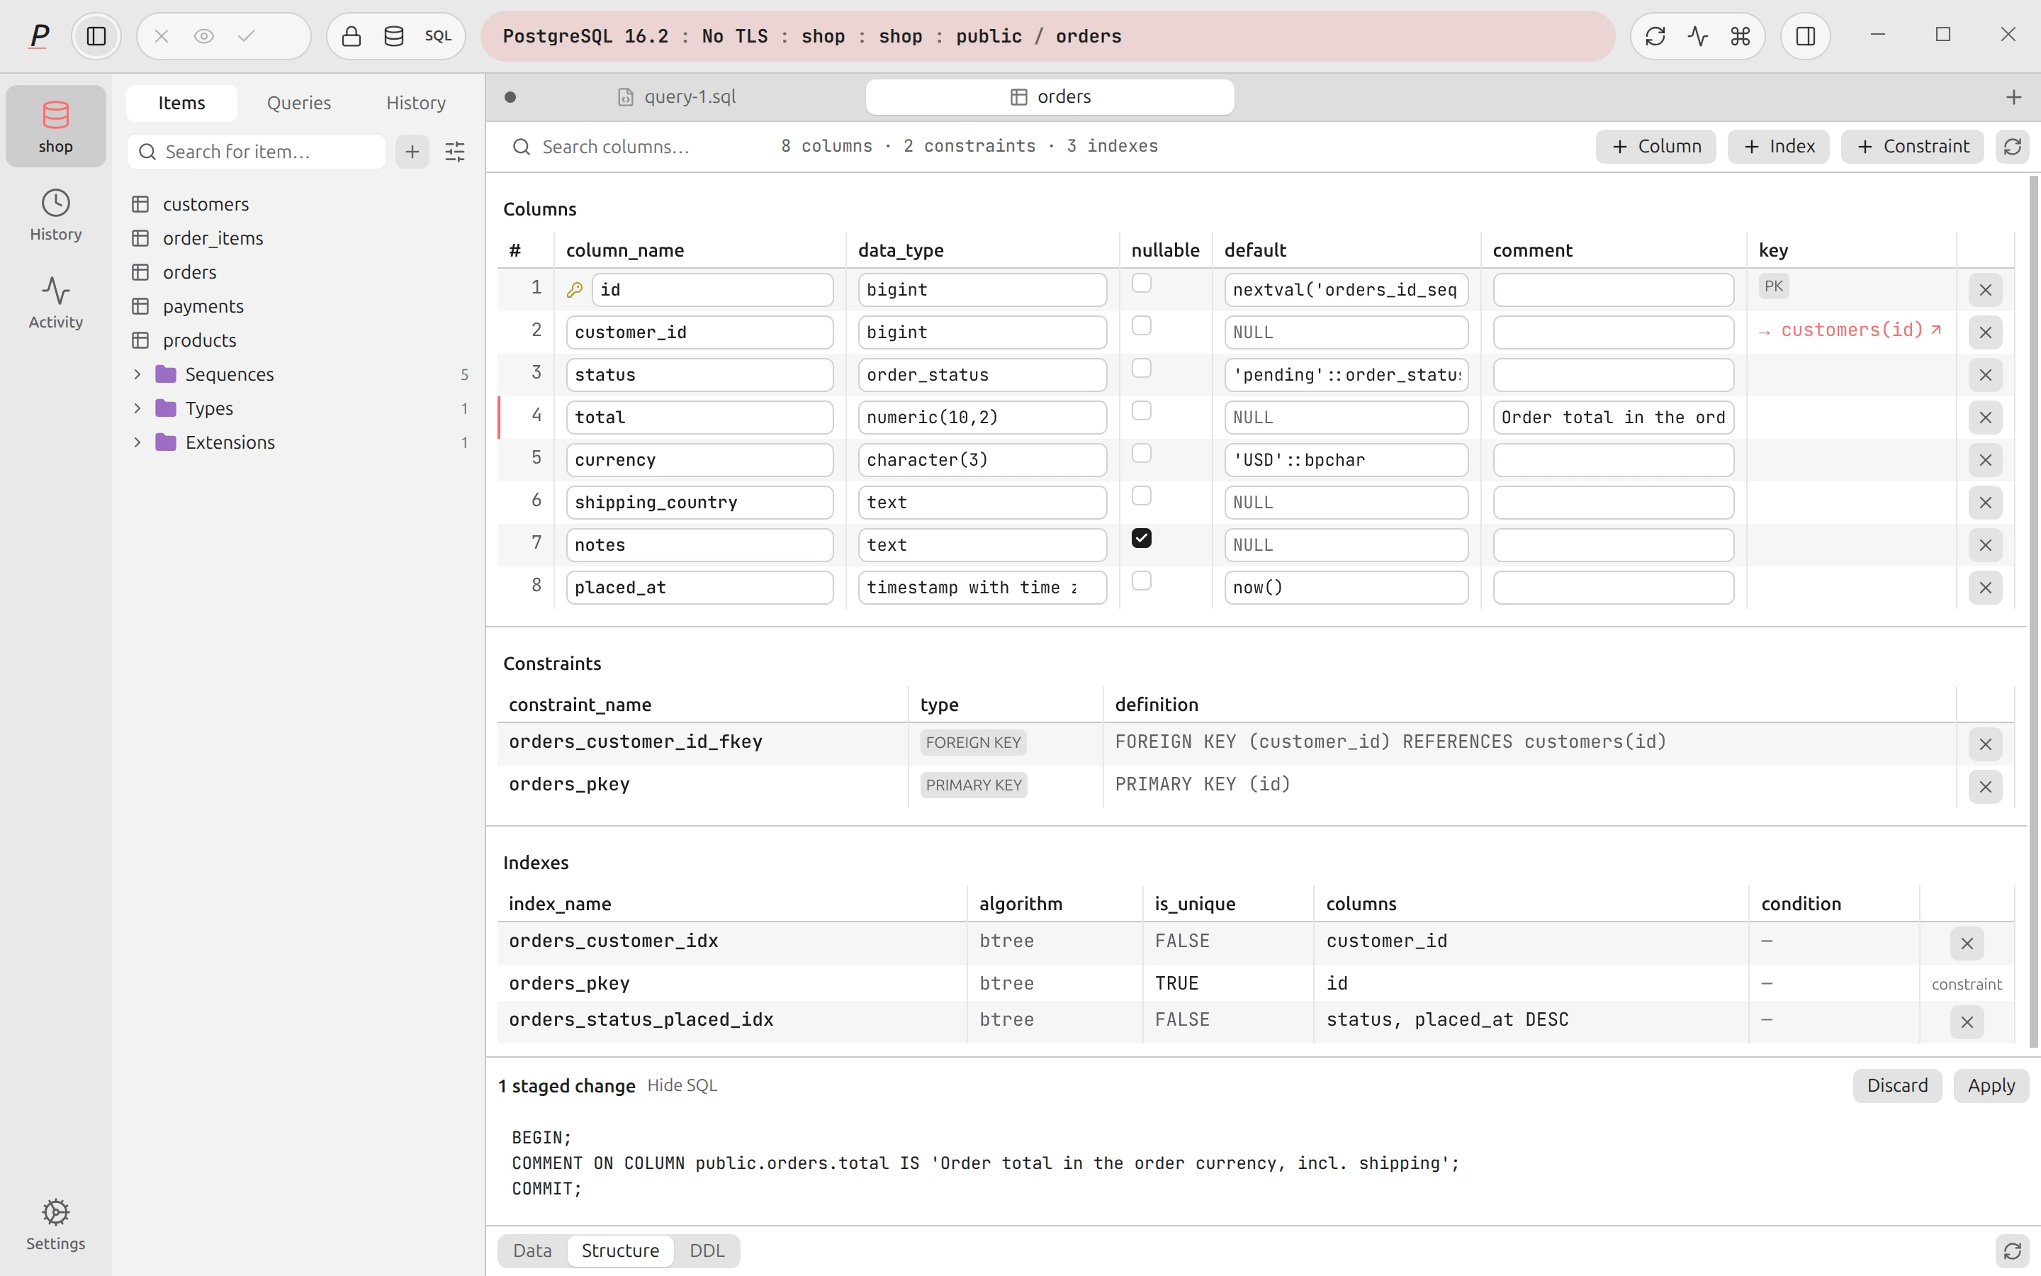Screen dimensions: 2041x1276
Task: Open the filter sliders icon beside the item search
Action: click(454, 152)
